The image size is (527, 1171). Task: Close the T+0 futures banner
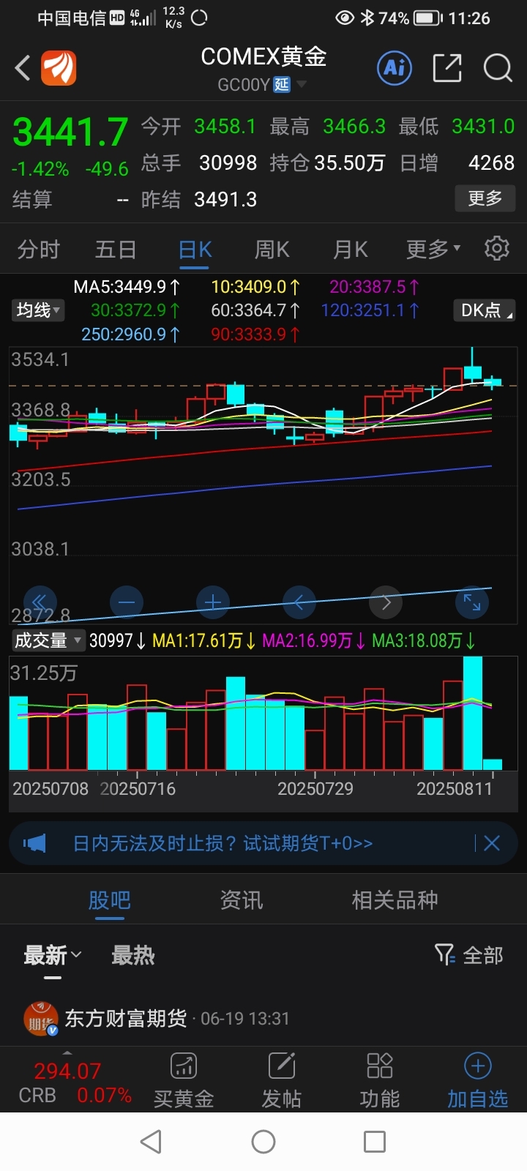492,843
